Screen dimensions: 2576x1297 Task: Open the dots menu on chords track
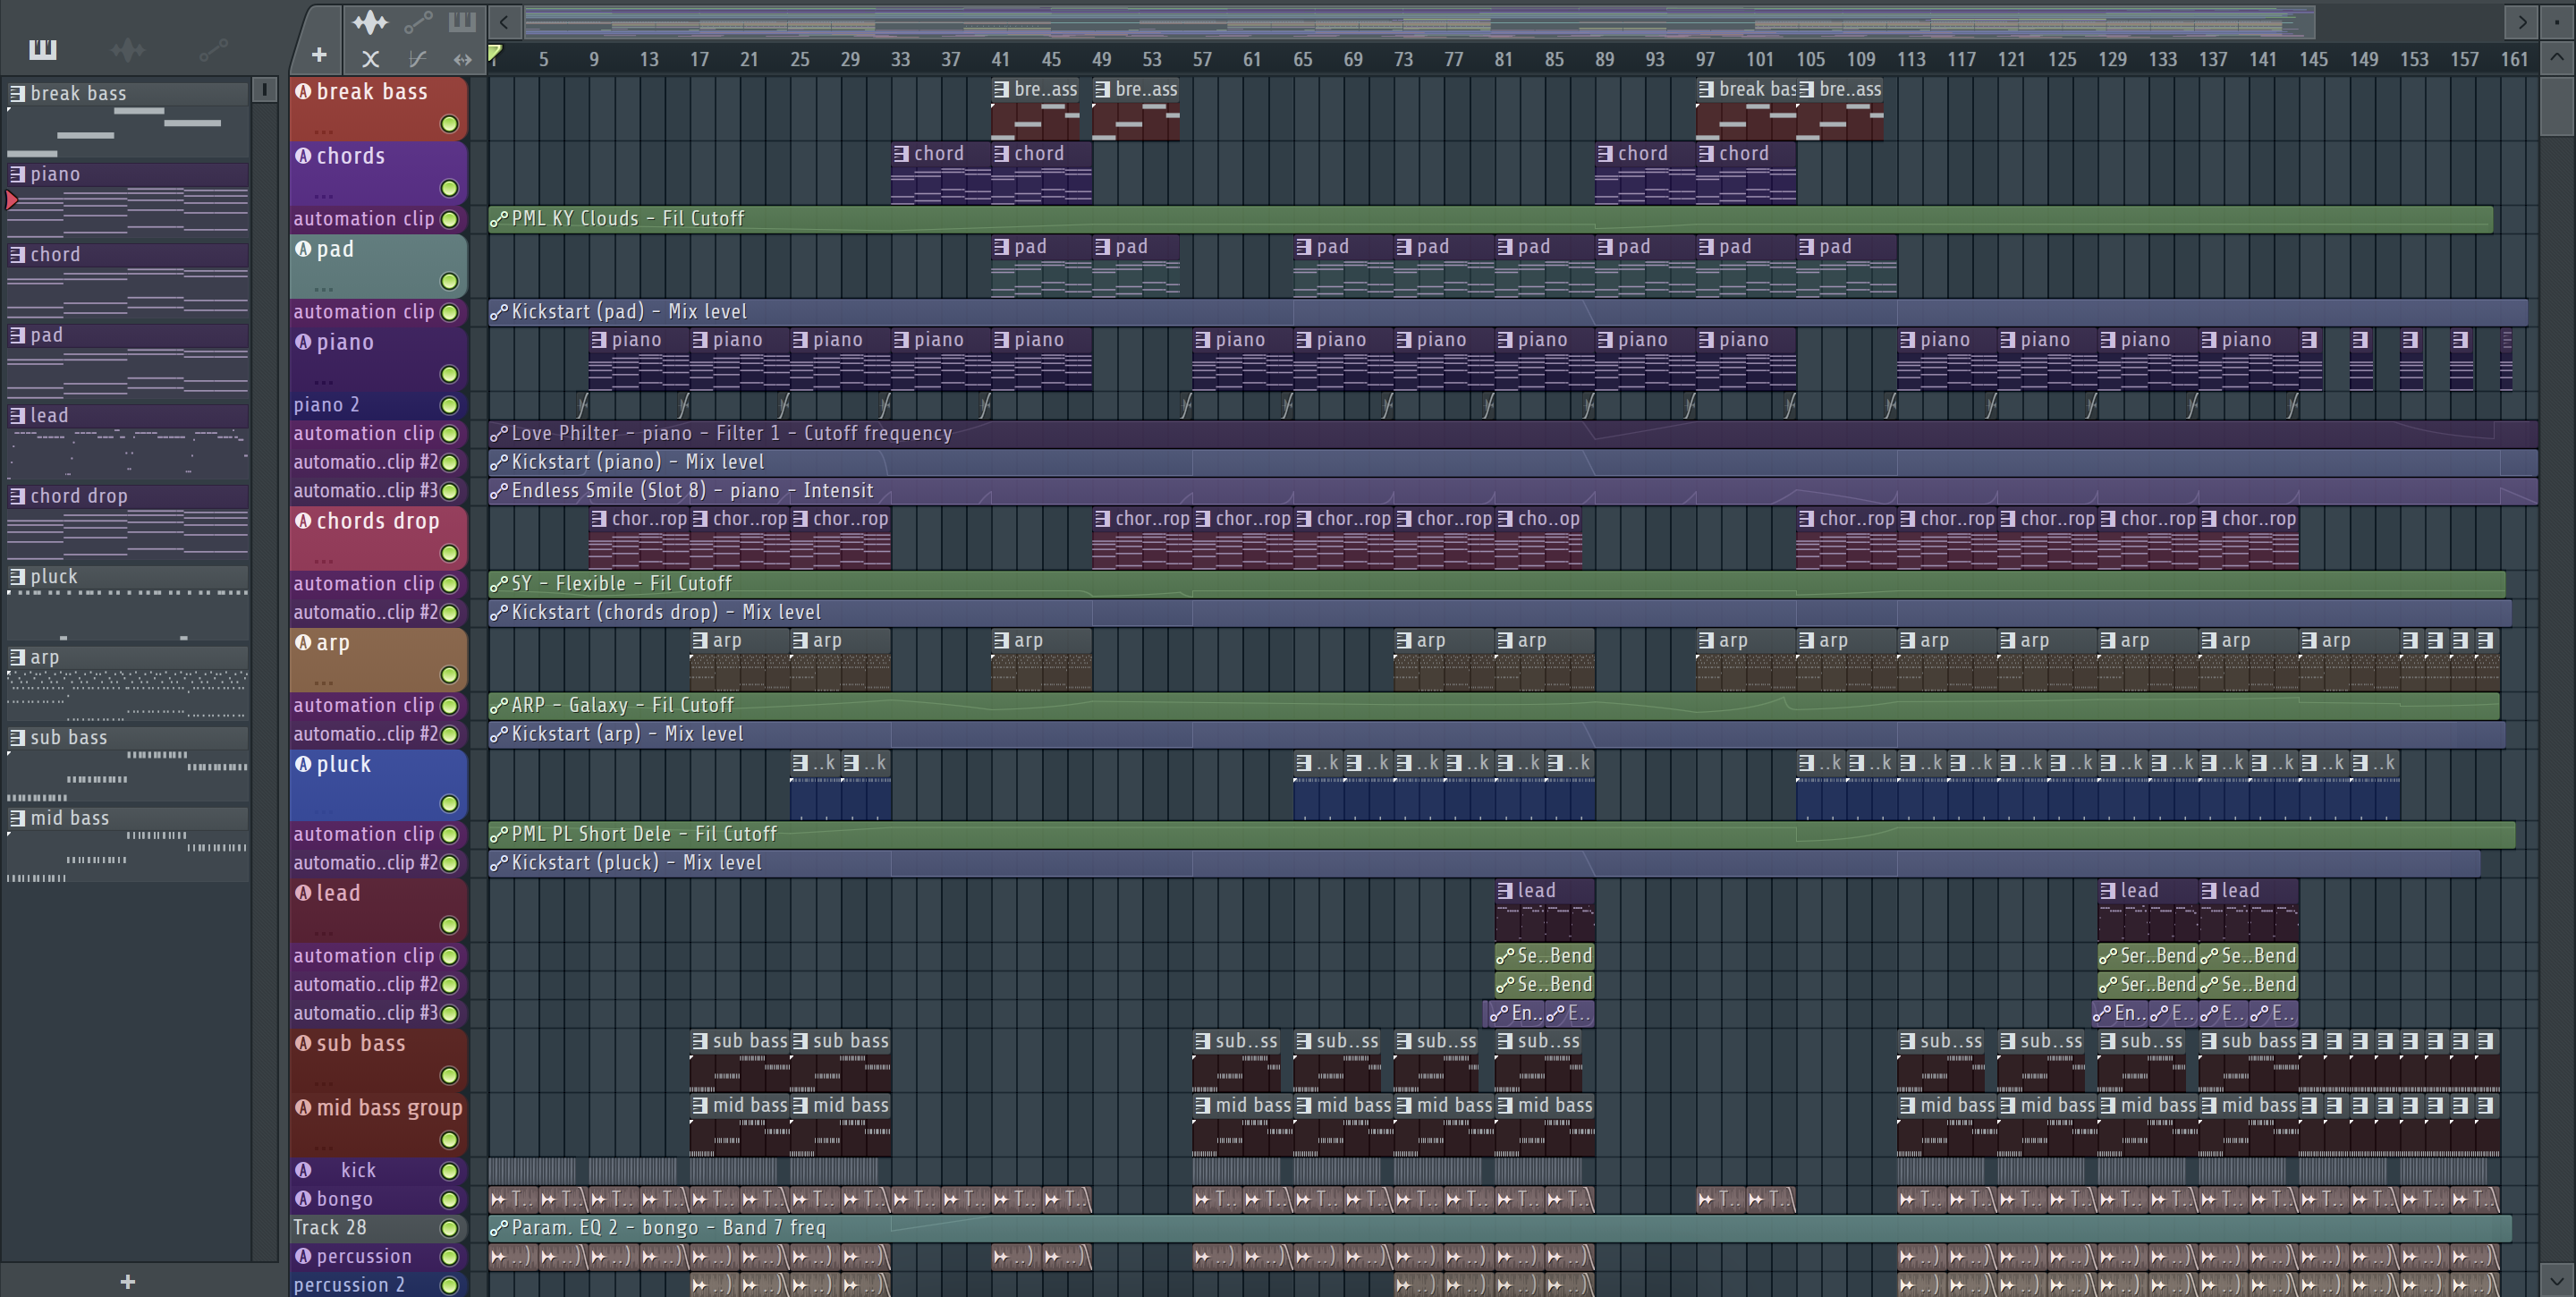point(322,195)
